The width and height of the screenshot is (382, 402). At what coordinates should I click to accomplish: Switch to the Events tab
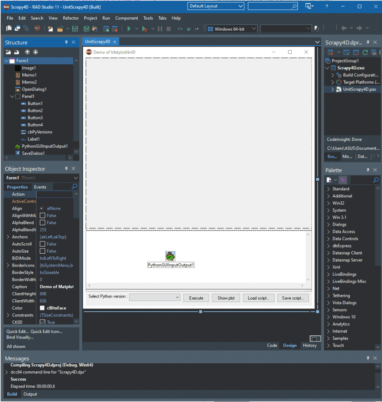point(40,187)
